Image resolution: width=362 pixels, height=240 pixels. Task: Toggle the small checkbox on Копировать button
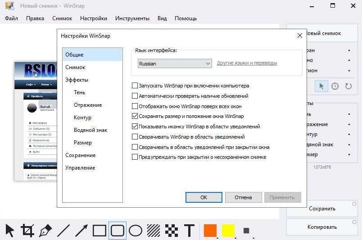click(x=354, y=222)
